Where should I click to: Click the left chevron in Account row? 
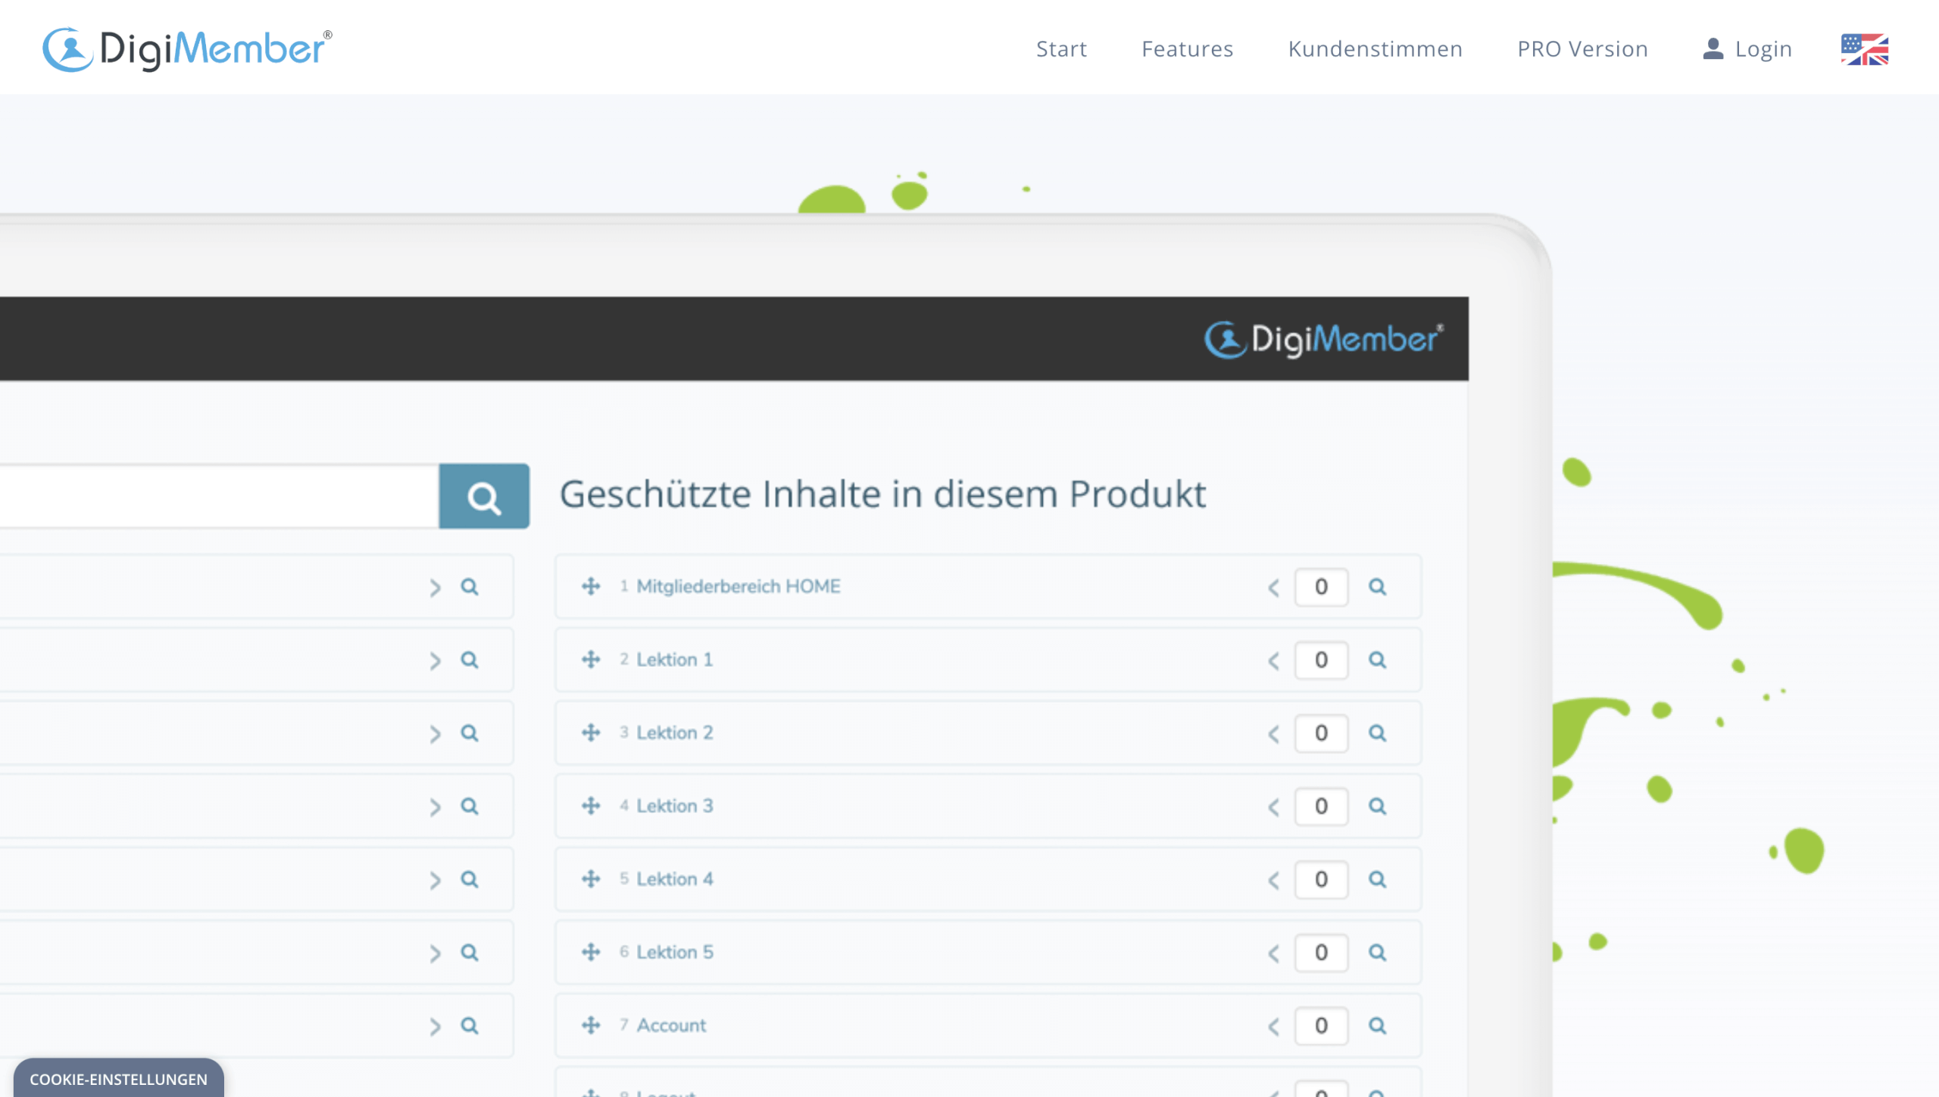point(1273,1027)
